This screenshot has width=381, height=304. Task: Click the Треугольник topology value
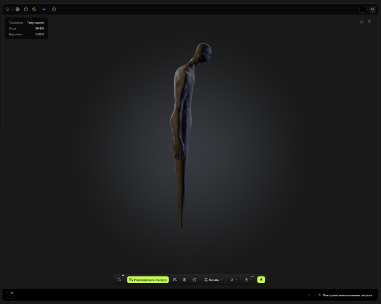(36, 22)
